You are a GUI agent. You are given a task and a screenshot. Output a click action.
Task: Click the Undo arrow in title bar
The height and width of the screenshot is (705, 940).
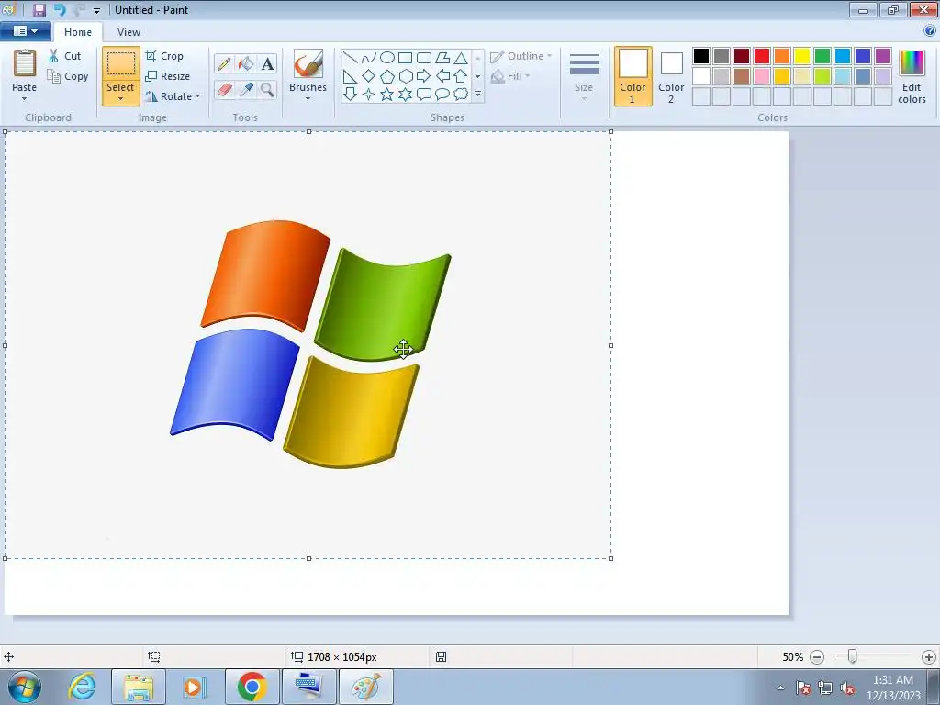tap(60, 9)
